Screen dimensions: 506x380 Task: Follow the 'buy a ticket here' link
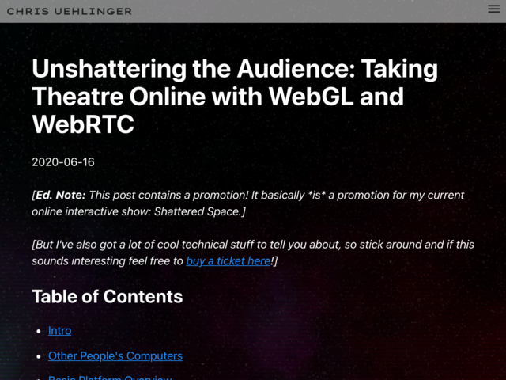(x=228, y=260)
